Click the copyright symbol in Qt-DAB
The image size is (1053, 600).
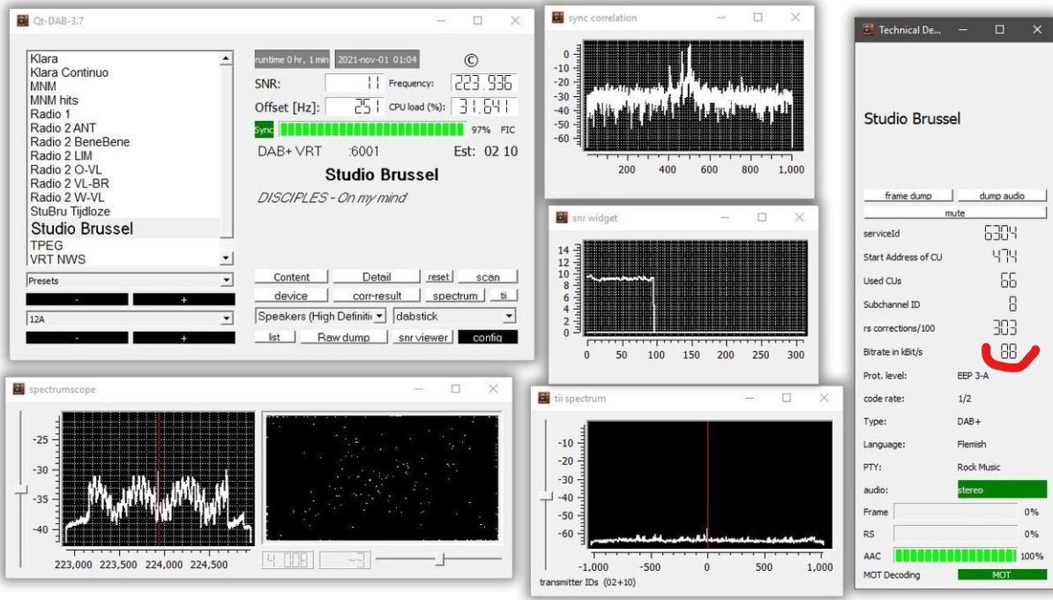(472, 60)
